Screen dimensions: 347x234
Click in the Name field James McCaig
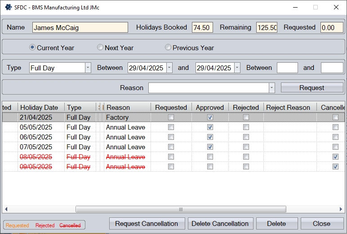click(80, 27)
